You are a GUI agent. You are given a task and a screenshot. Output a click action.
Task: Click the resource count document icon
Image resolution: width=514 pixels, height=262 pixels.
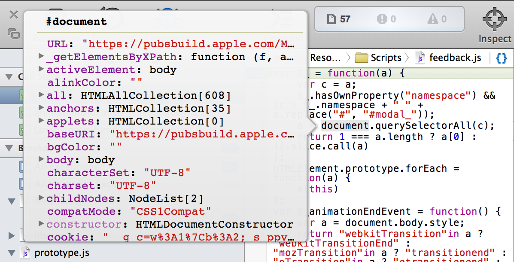(x=331, y=19)
